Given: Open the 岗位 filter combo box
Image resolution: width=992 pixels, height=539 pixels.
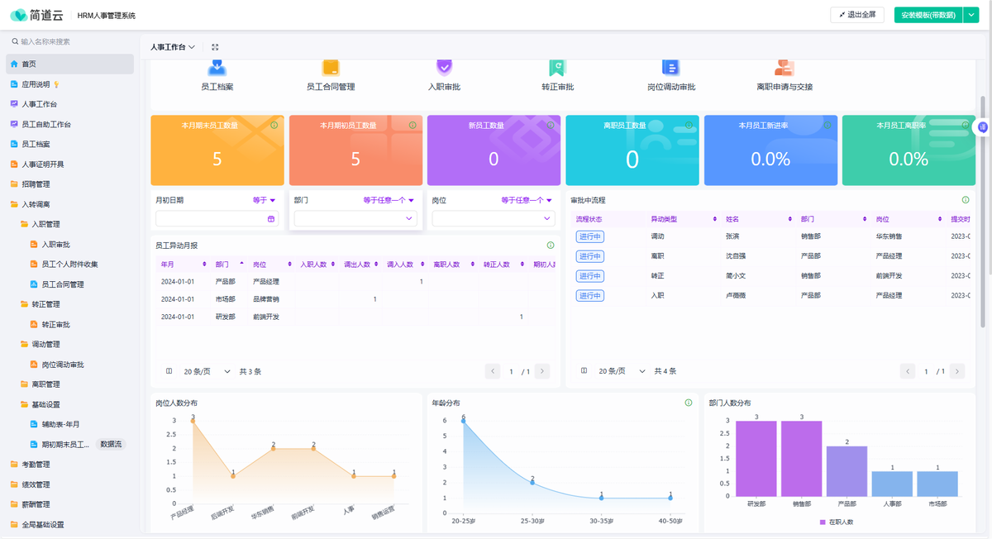Looking at the screenshot, I should click(x=494, y=219).
